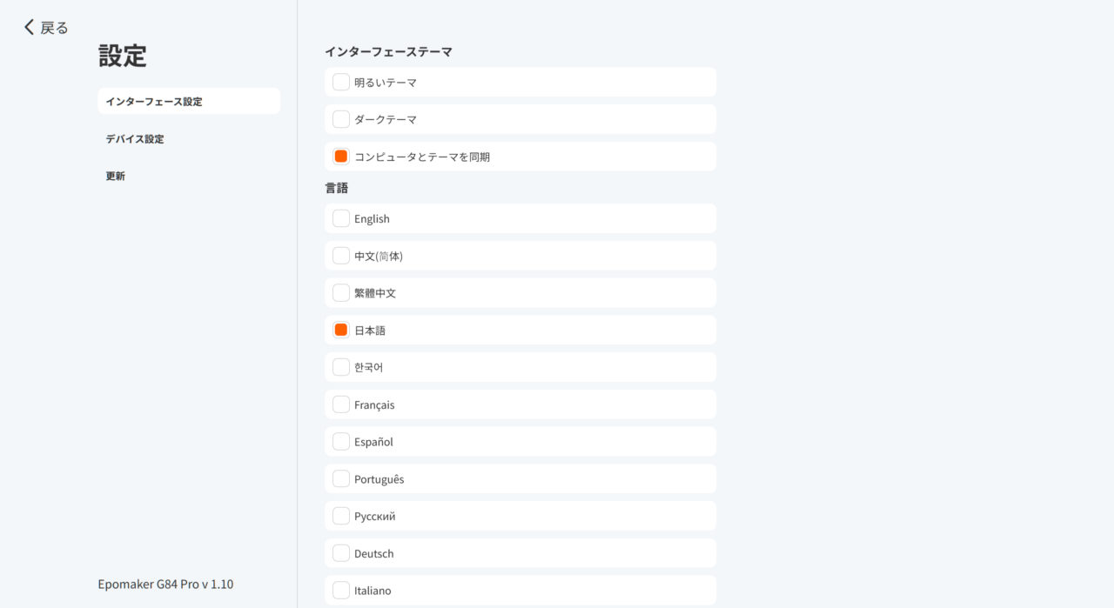The width and height of the screenshot is (1114, 608).
Task: Select the 明るいテーマ checkbox
Action: pos(341,83)
